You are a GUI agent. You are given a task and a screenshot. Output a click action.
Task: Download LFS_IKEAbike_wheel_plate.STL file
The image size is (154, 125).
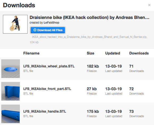(x=49, y=66)
